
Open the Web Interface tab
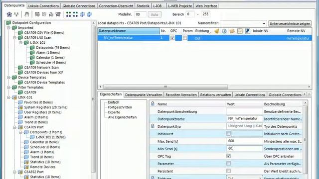[206, 6]
